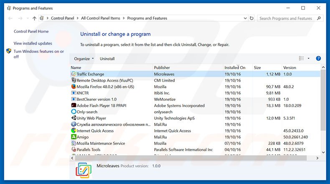Image resolution: width=330 pixels, height=184 pixels.
Task: Click the search magnifier icon
Action: 319,18
